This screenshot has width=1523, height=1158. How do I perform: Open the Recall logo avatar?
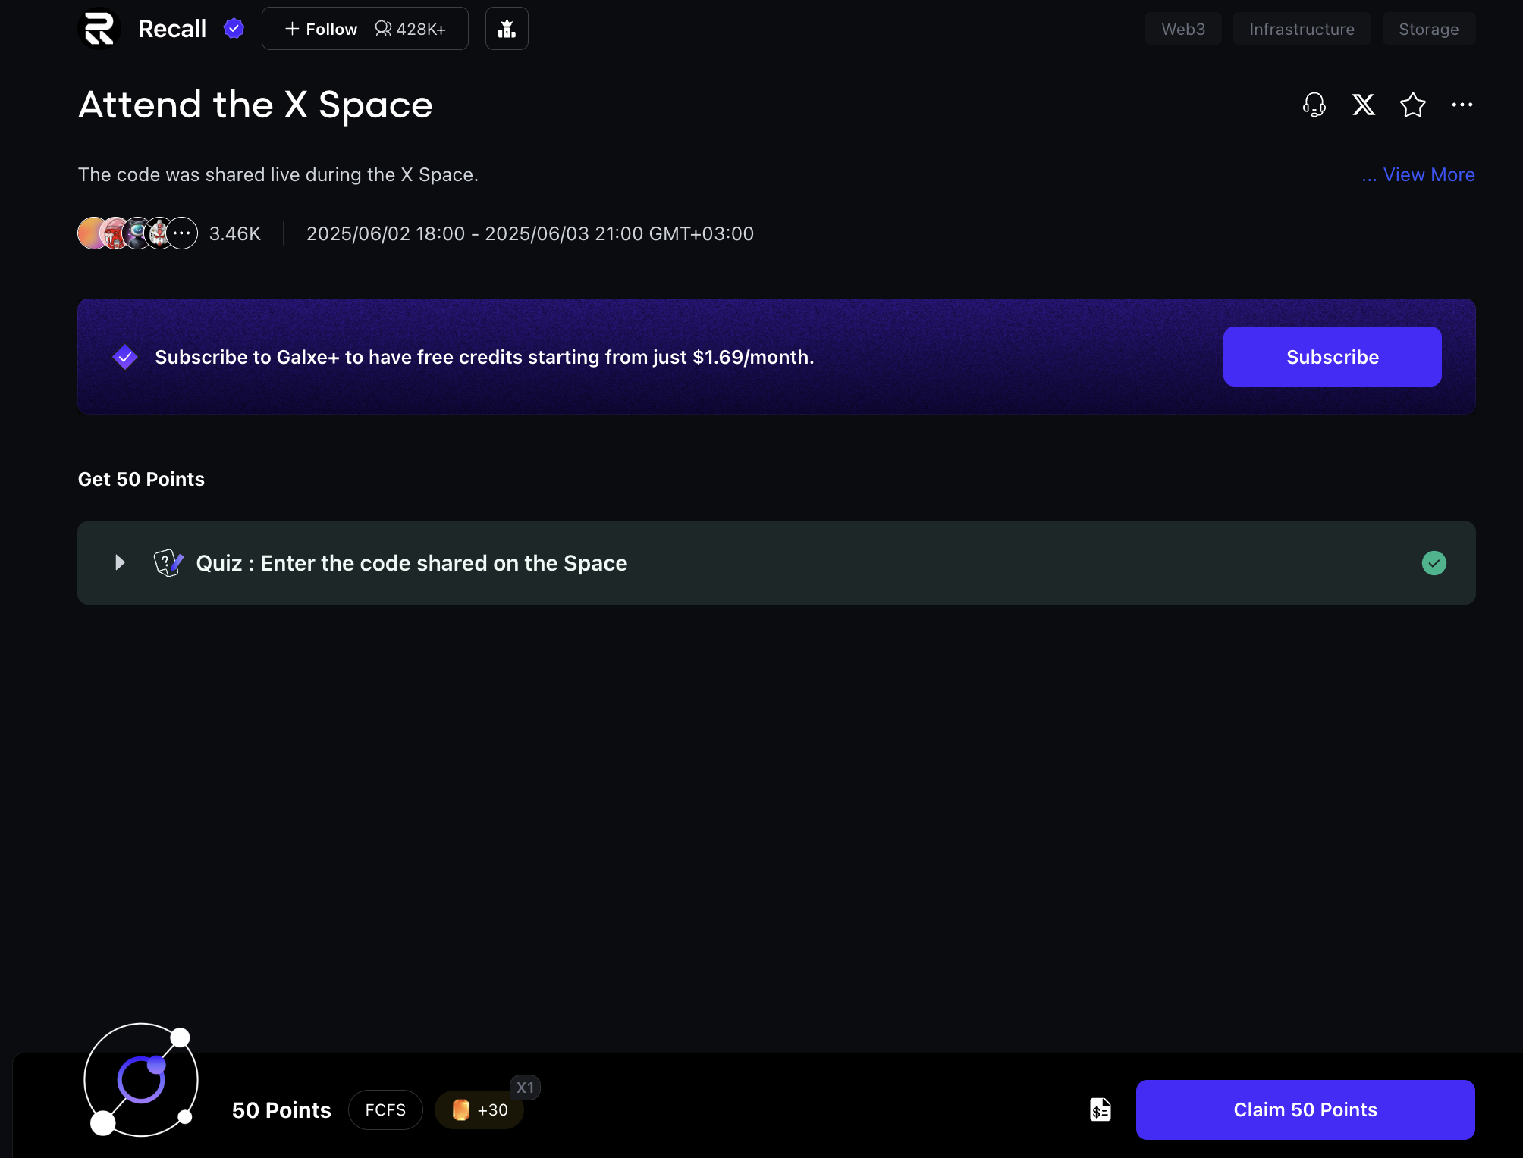click(x=99, y=28)
